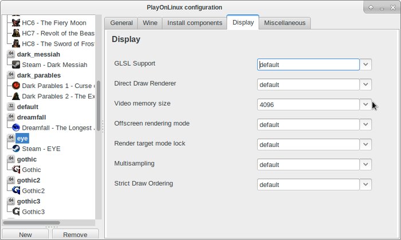This screenshot has width=401, height=240.
Task: Select the dark_parables virtual drive
Action: [39, 75]
